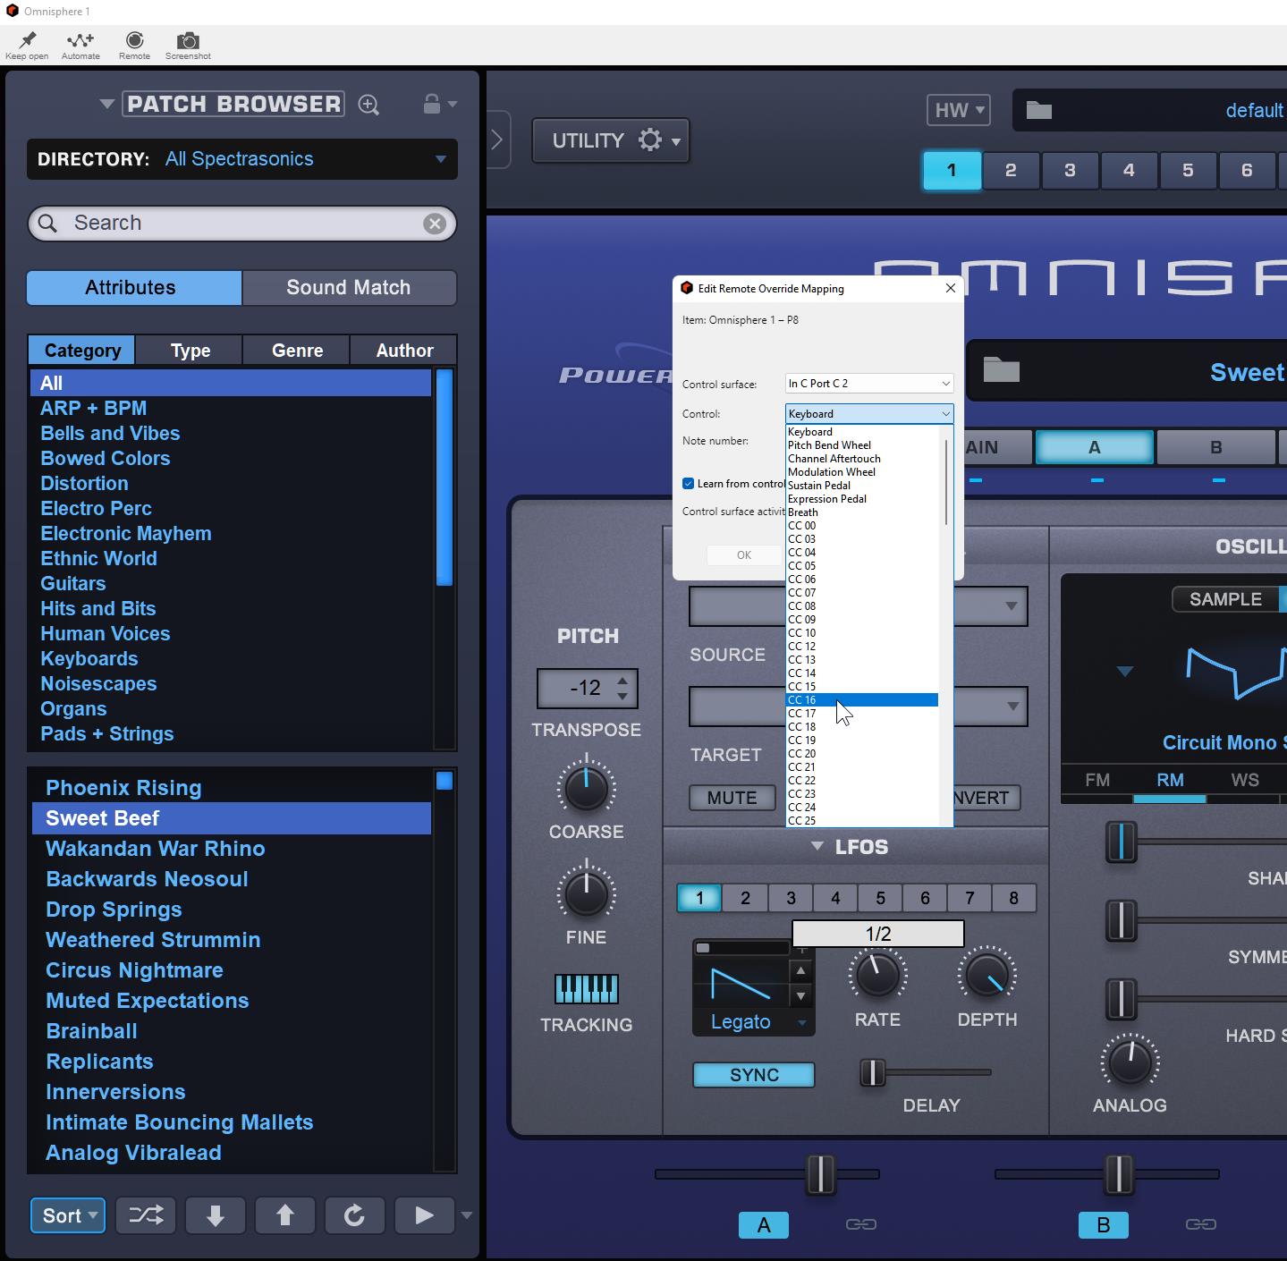Toggle the MUTE button in modulation
The width and height of the screenshot is (1287, 1261).
(732, 798)
